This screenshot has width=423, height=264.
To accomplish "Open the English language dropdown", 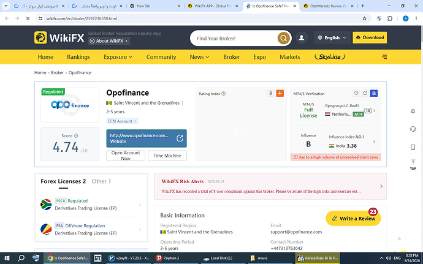I will click(x=332, y=38).
